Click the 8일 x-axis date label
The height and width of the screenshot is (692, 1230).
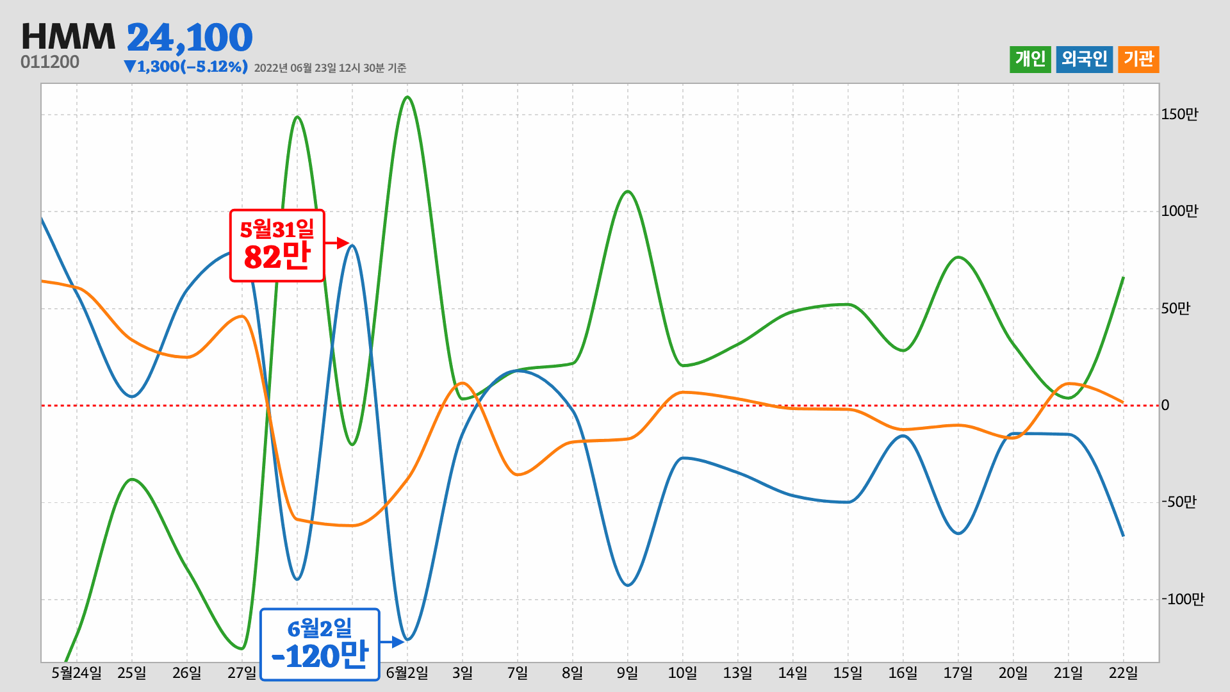point(573,673)
